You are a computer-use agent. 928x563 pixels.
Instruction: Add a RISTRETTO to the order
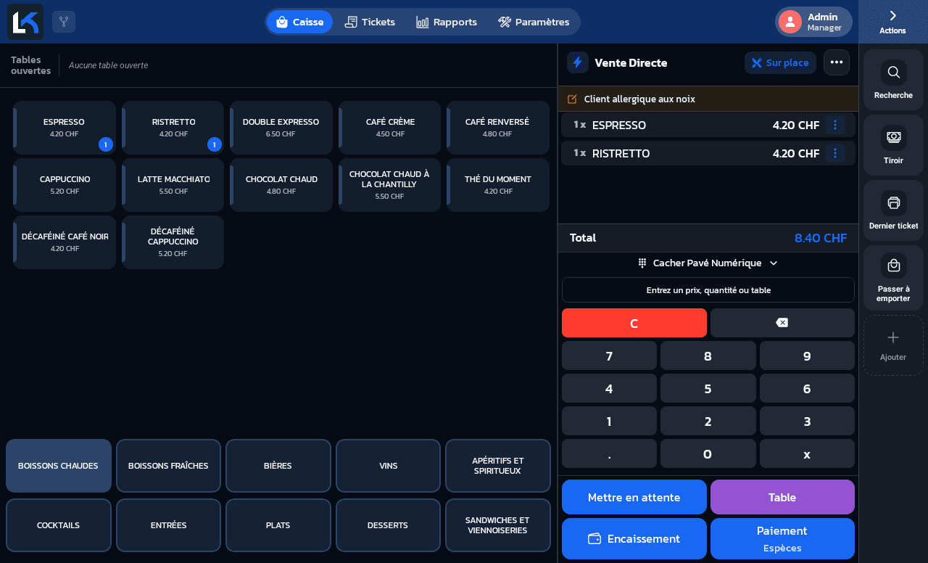(173, 128)
